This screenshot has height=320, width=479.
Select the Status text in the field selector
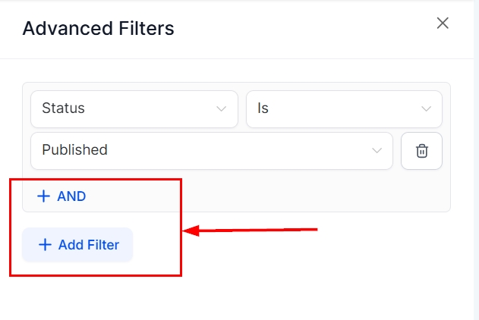click(x=63, y=108)
